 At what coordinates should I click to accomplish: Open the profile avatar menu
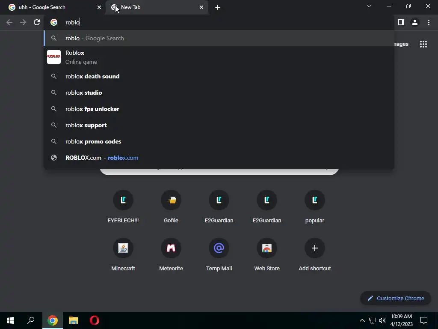coord(415,22)
